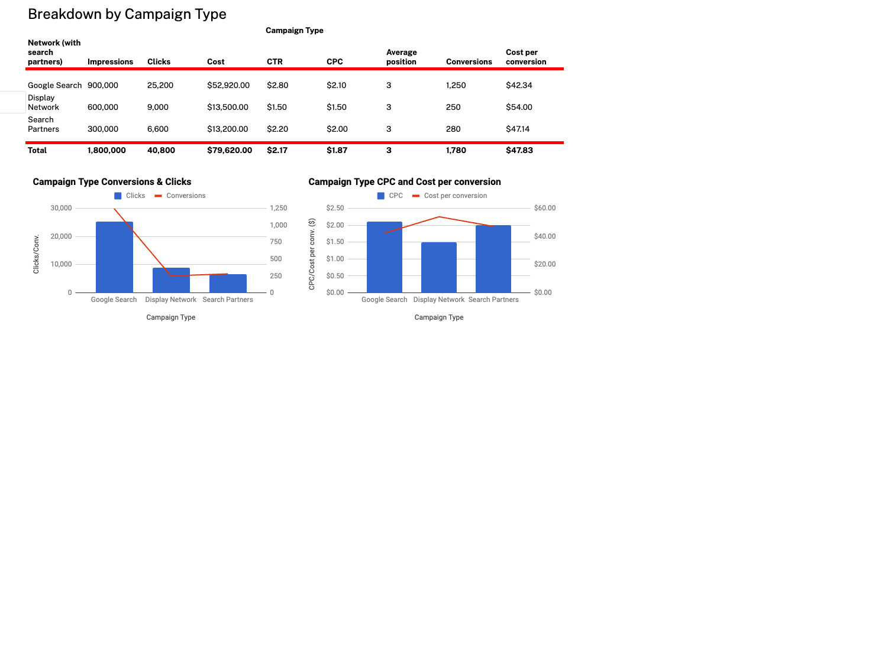The height and width of the screenshot is (650, 875).
Task: Select the Display Network bar in Clicks chart
Action: coord(171,280)
